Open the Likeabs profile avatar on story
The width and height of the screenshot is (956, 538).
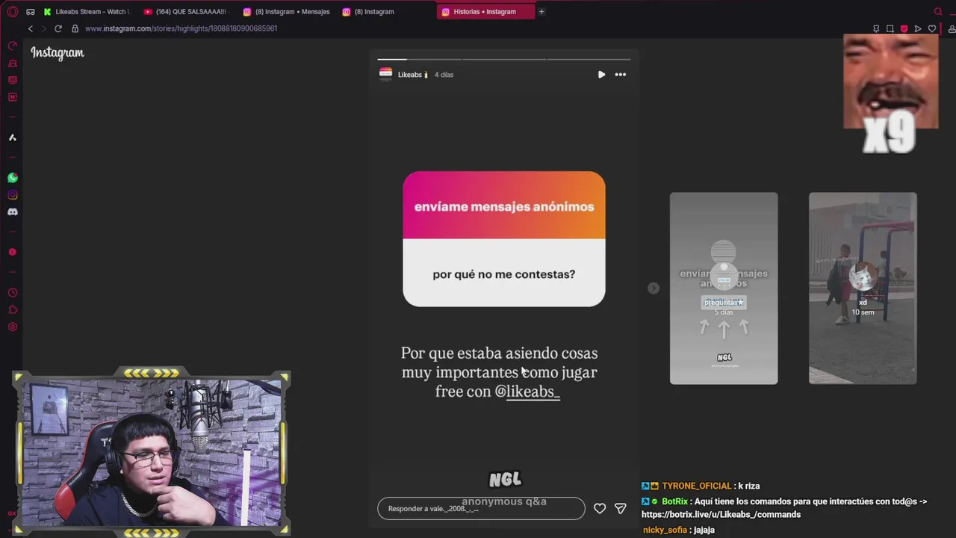pyautogui.click(x=385, y=75)
